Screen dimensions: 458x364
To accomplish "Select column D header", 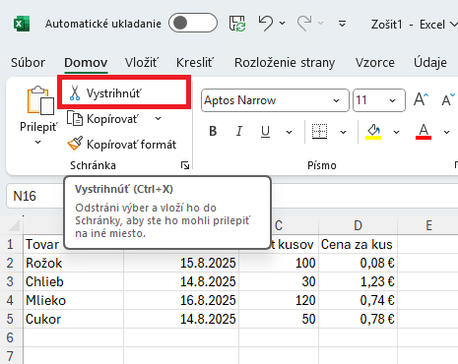I will click(x=358, y=225).
